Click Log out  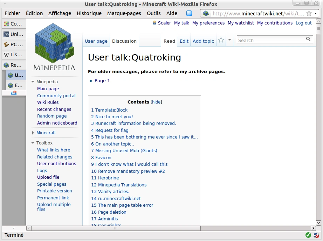[x=304, y=23]
